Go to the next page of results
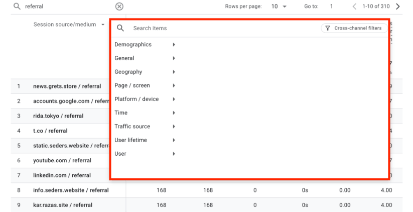 tap(398, 7)
